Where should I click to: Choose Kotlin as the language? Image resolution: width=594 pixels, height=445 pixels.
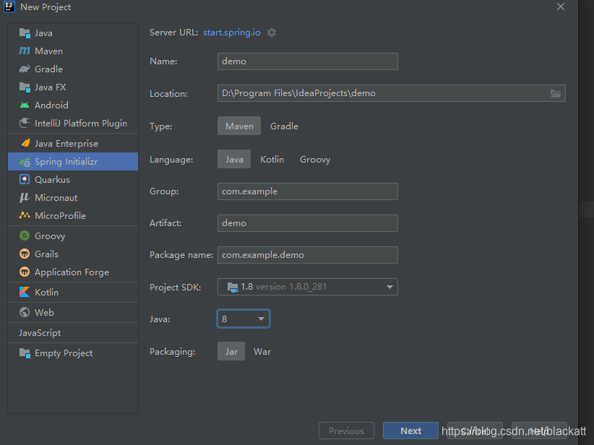272,160
